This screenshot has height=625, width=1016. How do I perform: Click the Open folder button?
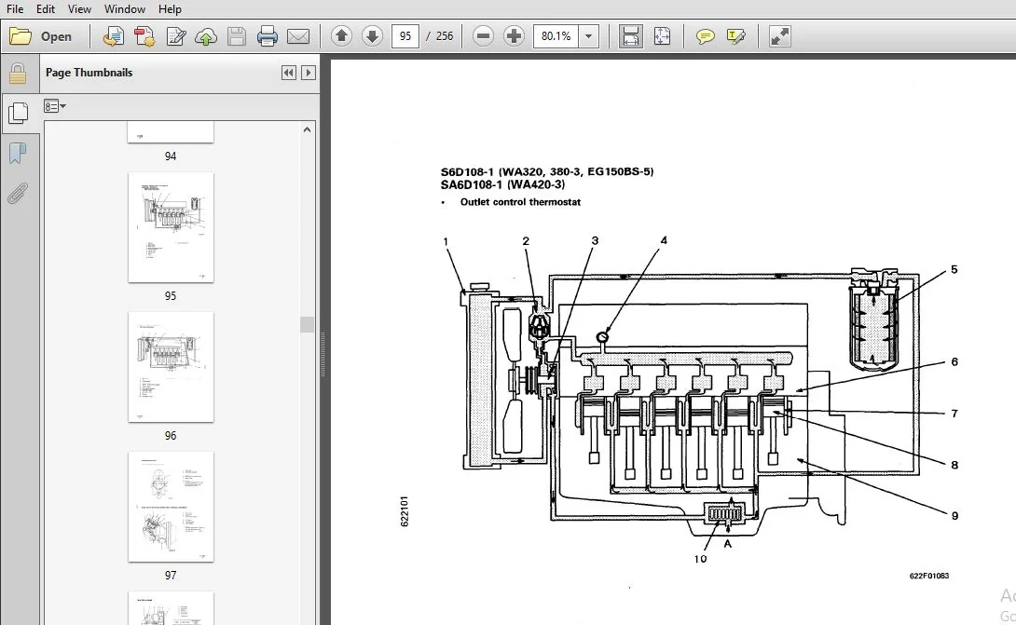point(40,36)
